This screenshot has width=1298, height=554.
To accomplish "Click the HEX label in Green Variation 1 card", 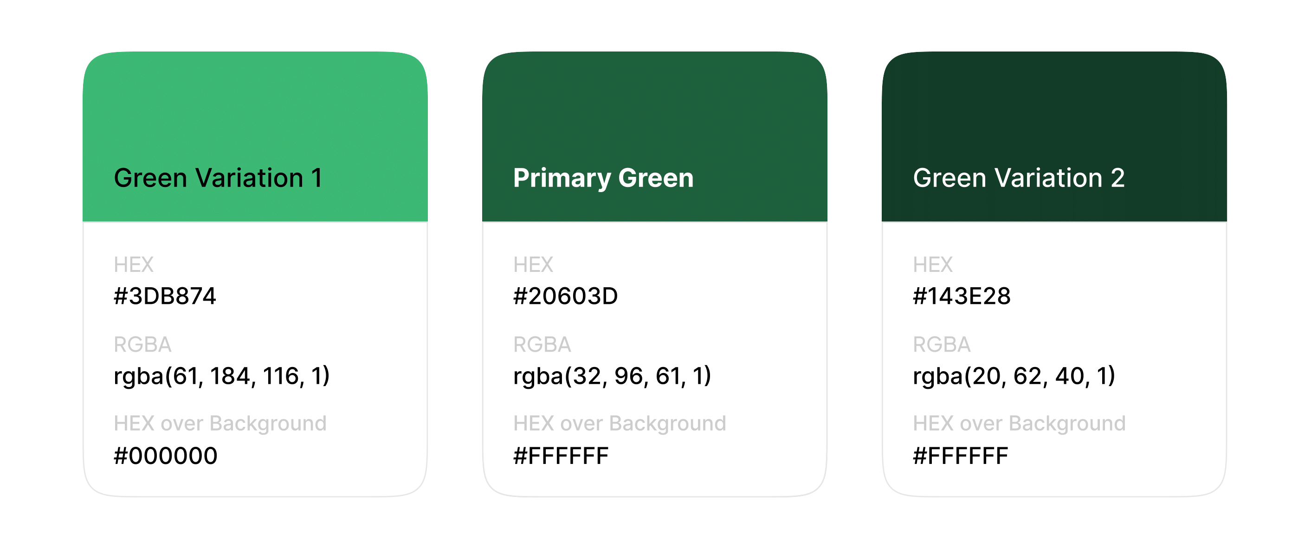I will click(134, 264).
